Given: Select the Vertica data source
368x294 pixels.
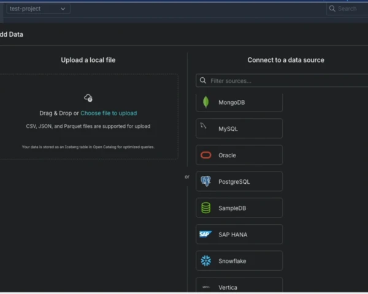Looking at the screenshot, I should point(239,285).
